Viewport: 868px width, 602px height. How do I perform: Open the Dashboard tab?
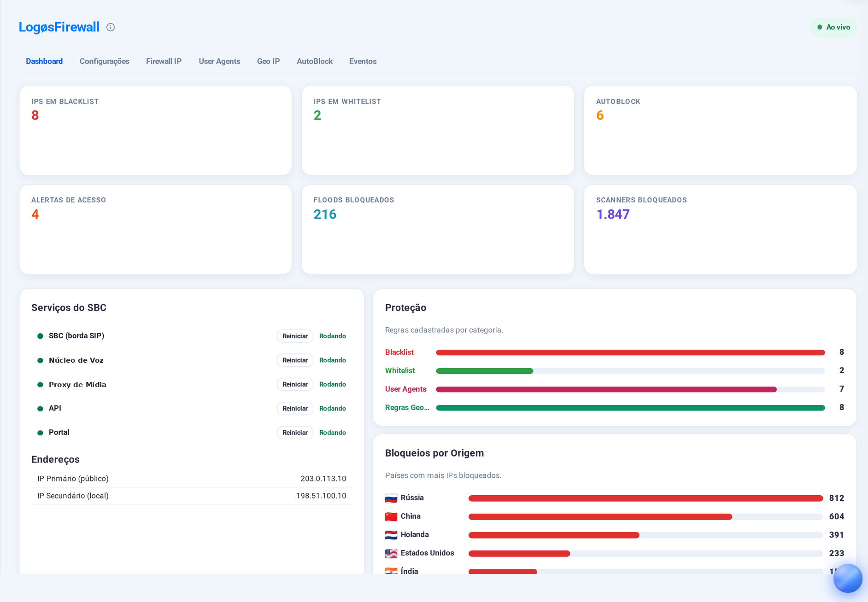[x=44, y=61]
